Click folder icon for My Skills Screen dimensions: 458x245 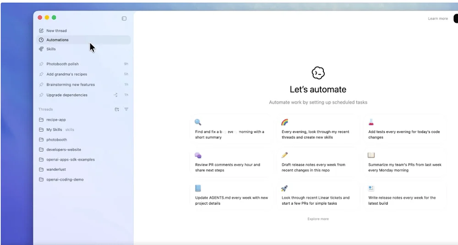pos(41,130)
